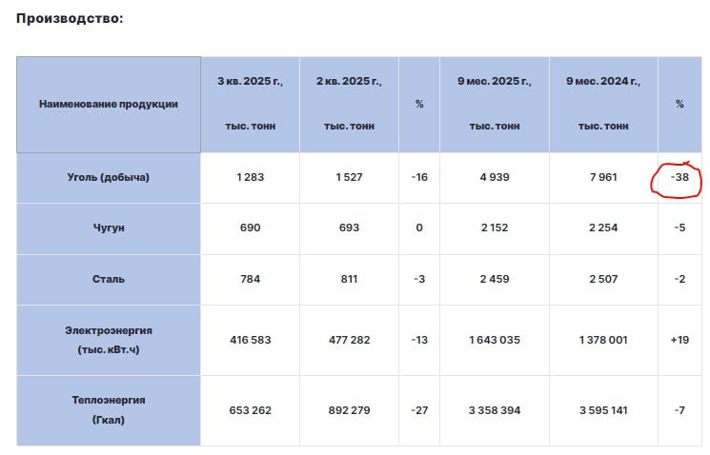Click the "3 кв. 2025 г." column header
Screen dimensions: 710x455
coord(250,105)
